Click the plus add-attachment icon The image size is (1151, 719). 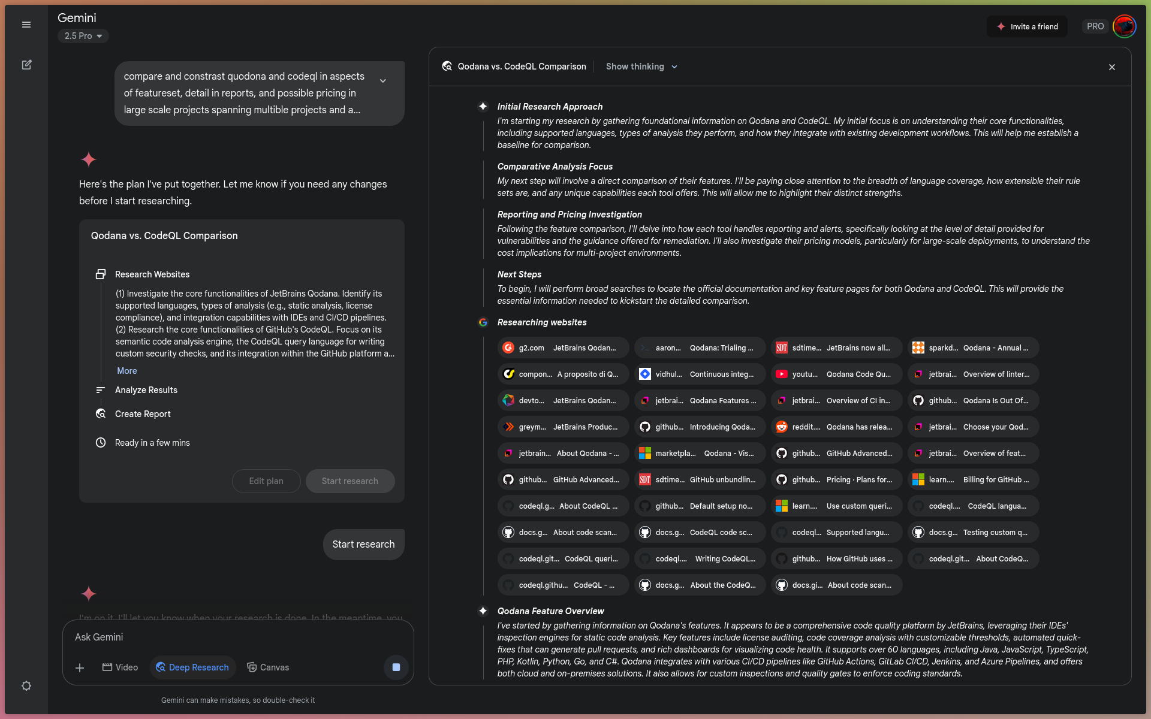80,667
